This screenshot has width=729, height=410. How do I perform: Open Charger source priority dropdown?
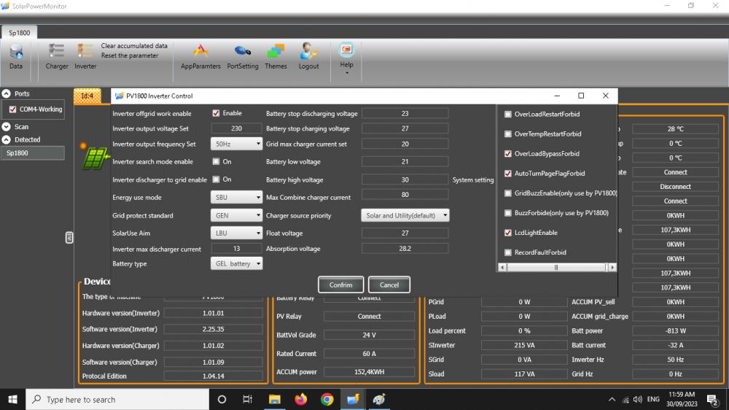coord(405,215)
